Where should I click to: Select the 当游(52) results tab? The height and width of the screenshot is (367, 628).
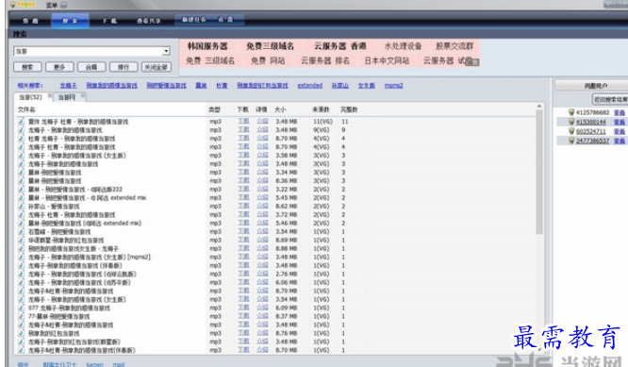(30, 97)
